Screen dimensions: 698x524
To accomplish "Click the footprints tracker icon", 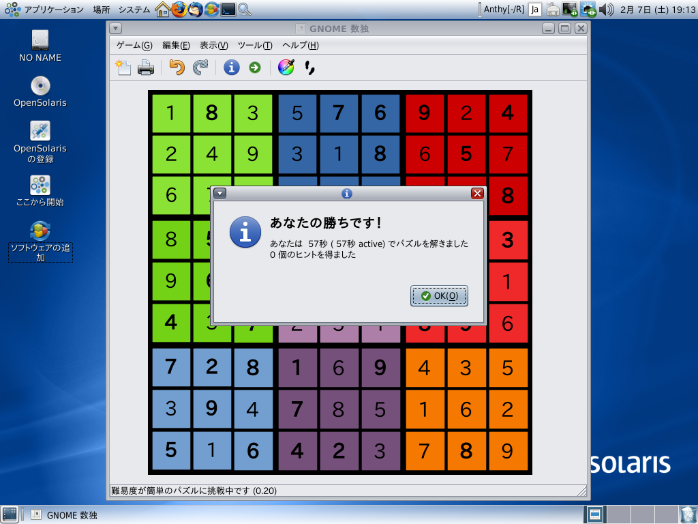I will point(309,68).
